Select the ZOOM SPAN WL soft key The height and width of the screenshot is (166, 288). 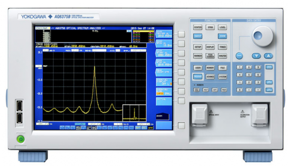[164, 44]
